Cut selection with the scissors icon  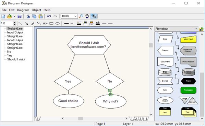(28, 16)
